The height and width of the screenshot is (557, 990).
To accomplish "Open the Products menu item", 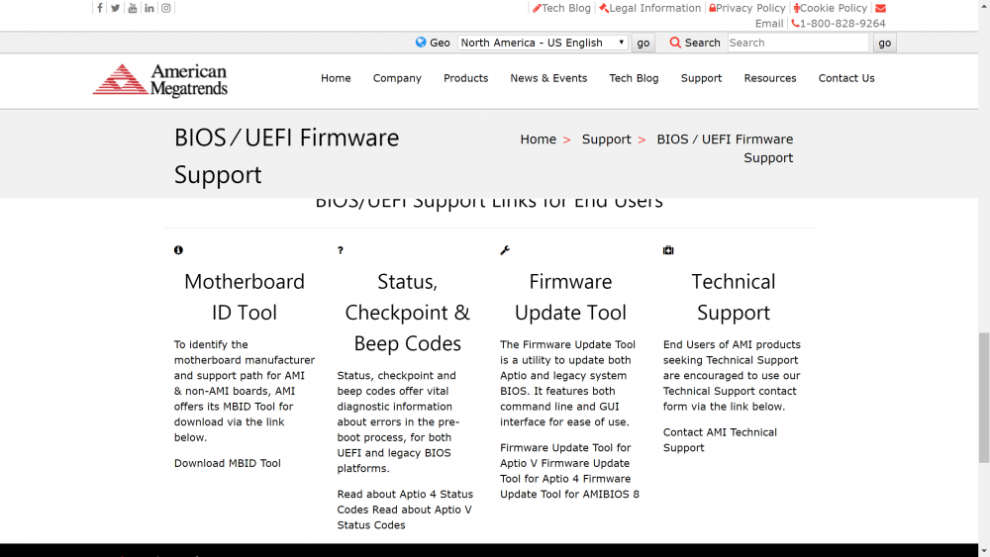I will (x=466, y=78).
